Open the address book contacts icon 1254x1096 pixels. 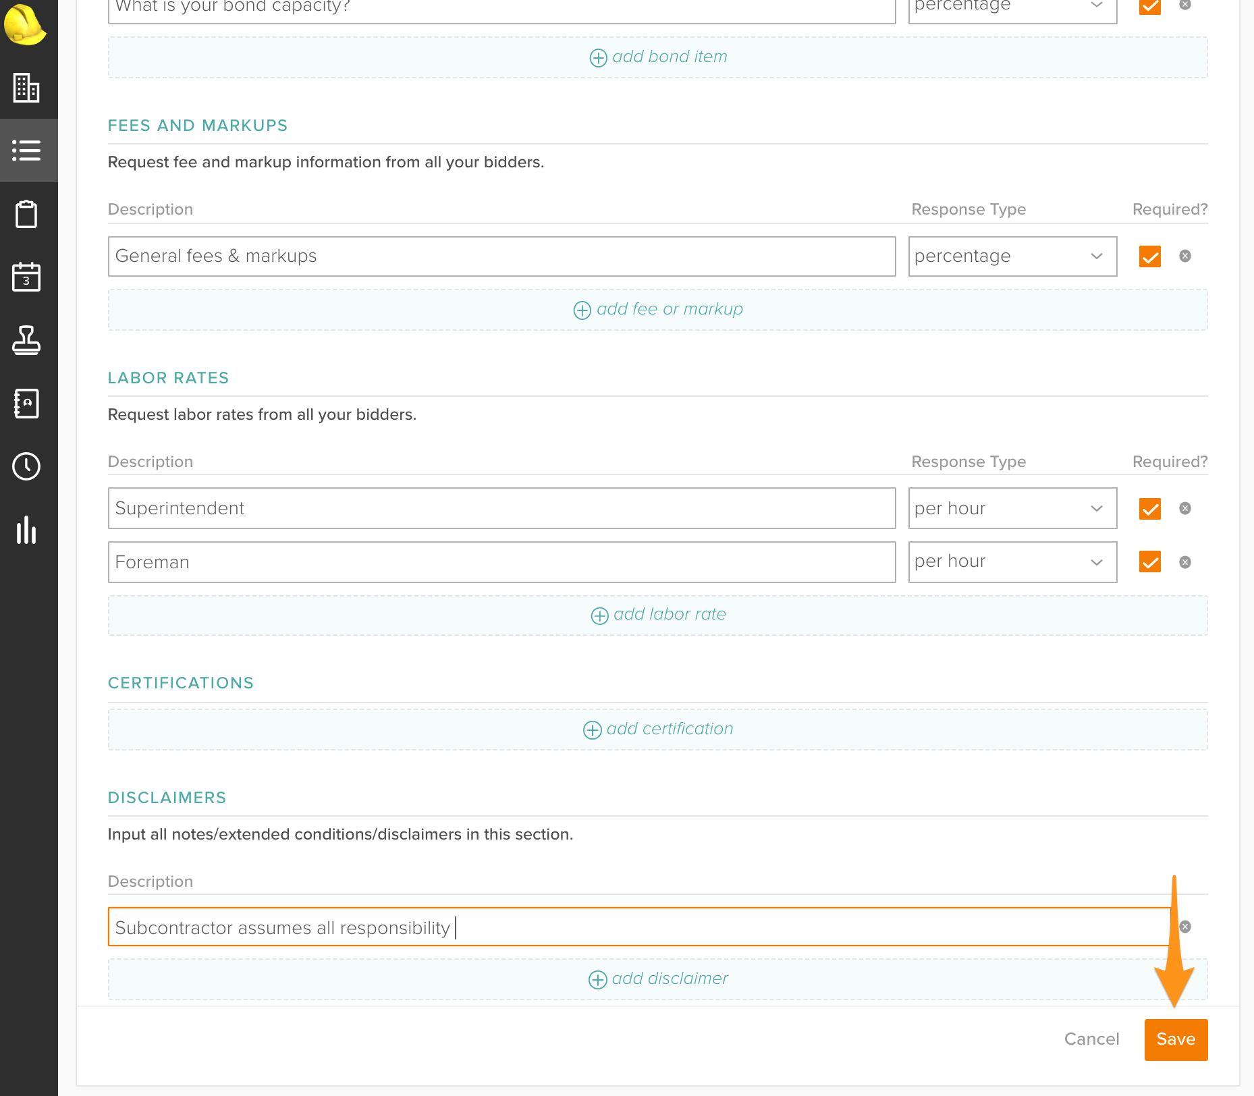(27, 403)
